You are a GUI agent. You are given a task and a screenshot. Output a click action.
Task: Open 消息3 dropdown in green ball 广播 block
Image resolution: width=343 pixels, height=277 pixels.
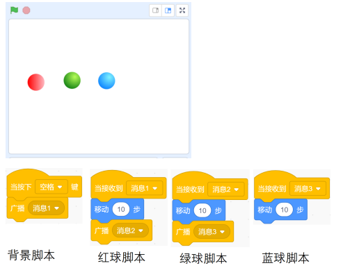212,232
